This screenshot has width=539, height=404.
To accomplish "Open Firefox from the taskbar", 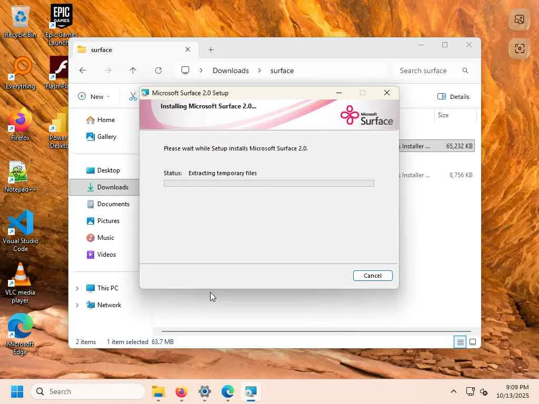I will 181,391.
